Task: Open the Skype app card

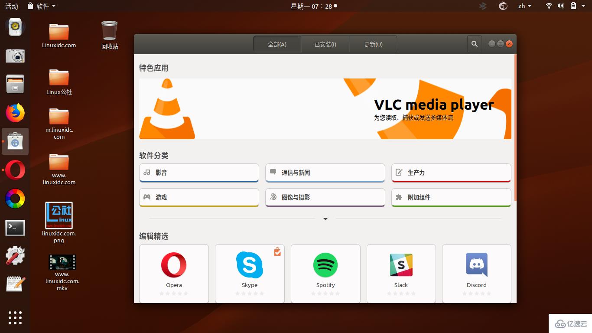Action: pyautogui.click(x=250, y=273)
